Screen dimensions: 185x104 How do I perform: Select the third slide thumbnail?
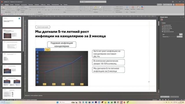(12, 46)
